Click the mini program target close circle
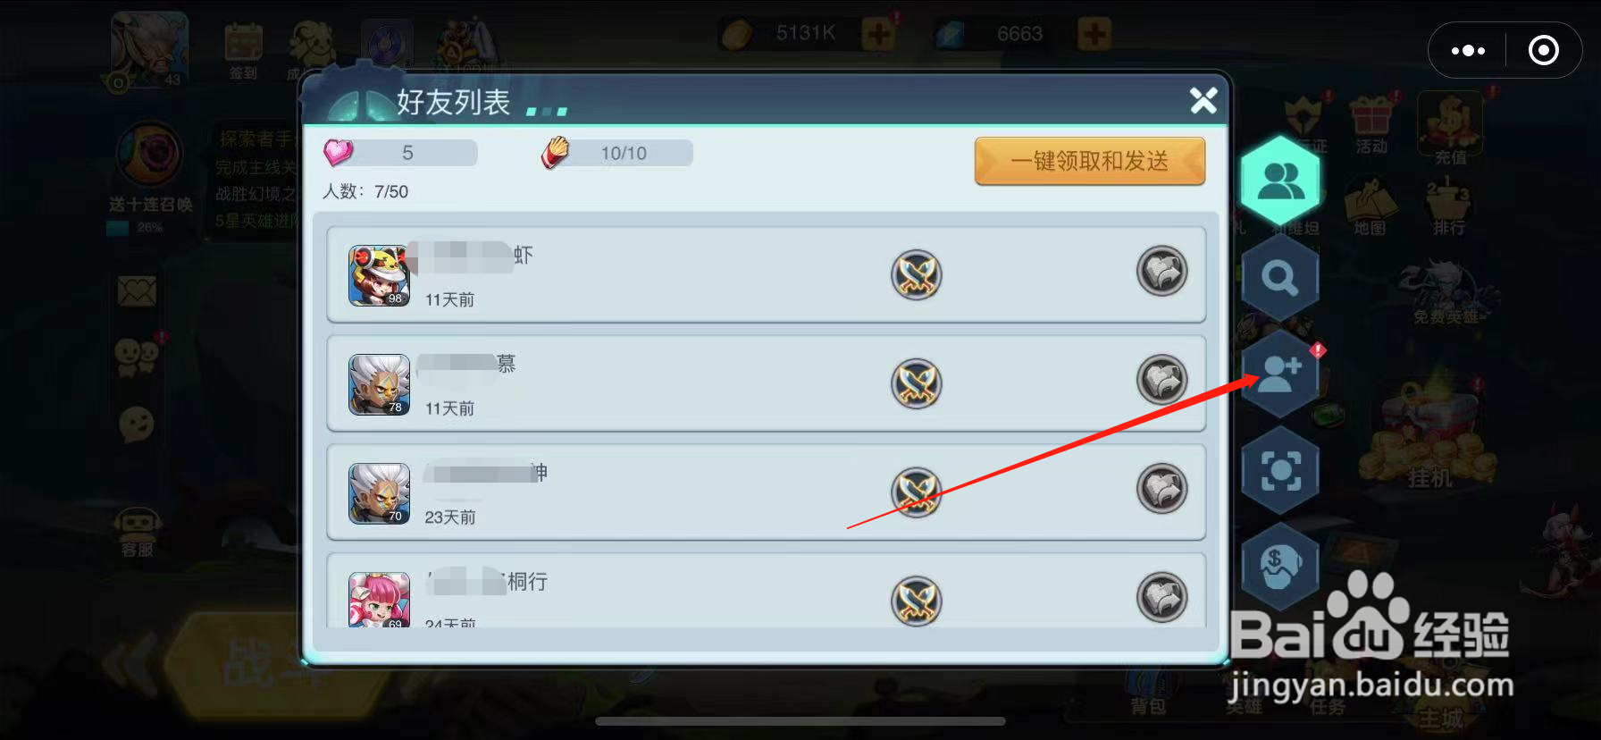The height and width of the screenshot is (740, 1601). (1544, 50)
